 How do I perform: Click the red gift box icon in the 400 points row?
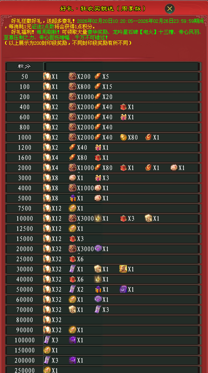(123, 107)
